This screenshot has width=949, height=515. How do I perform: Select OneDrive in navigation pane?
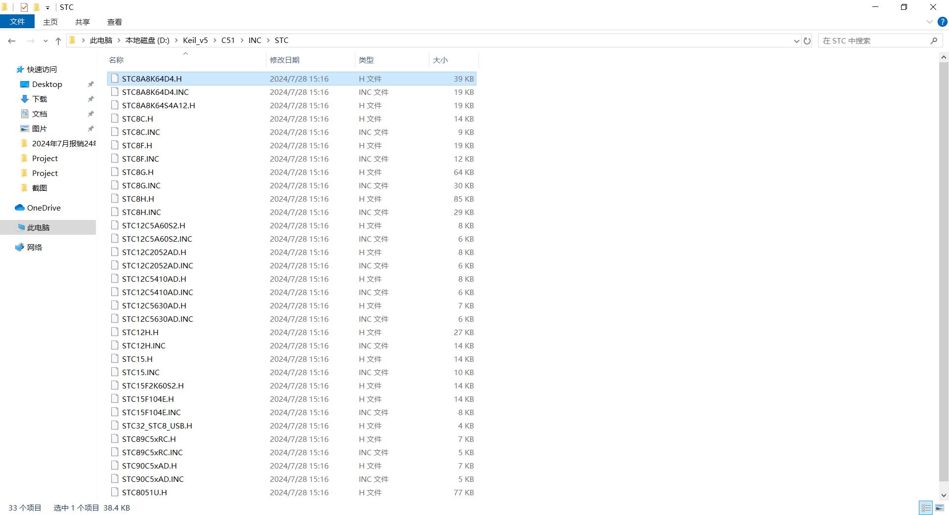43,208
